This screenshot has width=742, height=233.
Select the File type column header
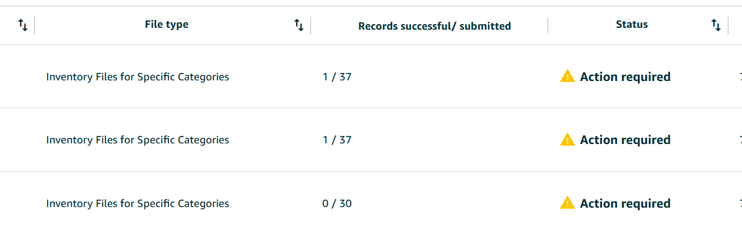[167, 25]
